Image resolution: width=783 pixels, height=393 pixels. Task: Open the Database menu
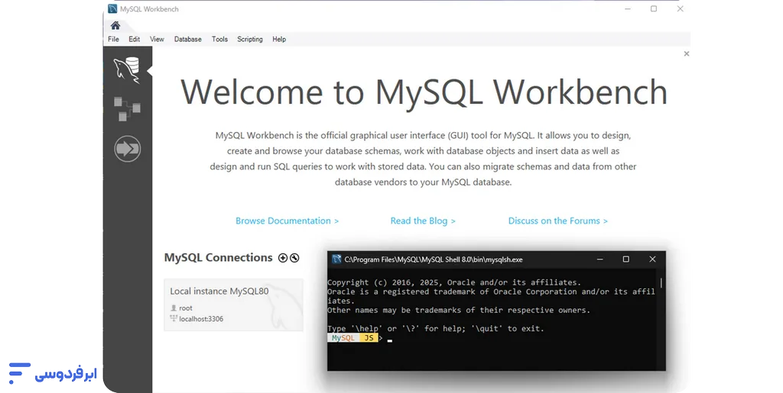pos(188,40)
